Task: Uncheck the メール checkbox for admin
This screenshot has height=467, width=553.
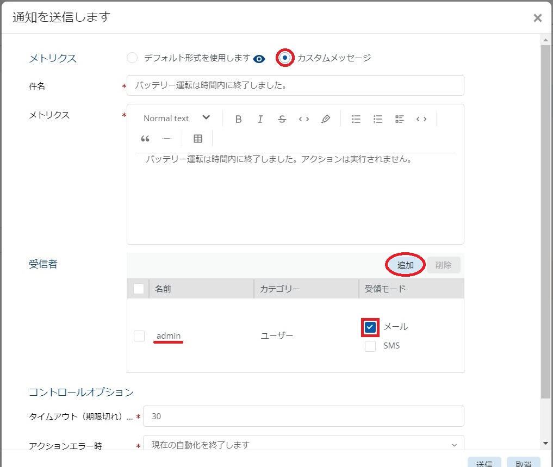Action: click(x=370, y=327)
